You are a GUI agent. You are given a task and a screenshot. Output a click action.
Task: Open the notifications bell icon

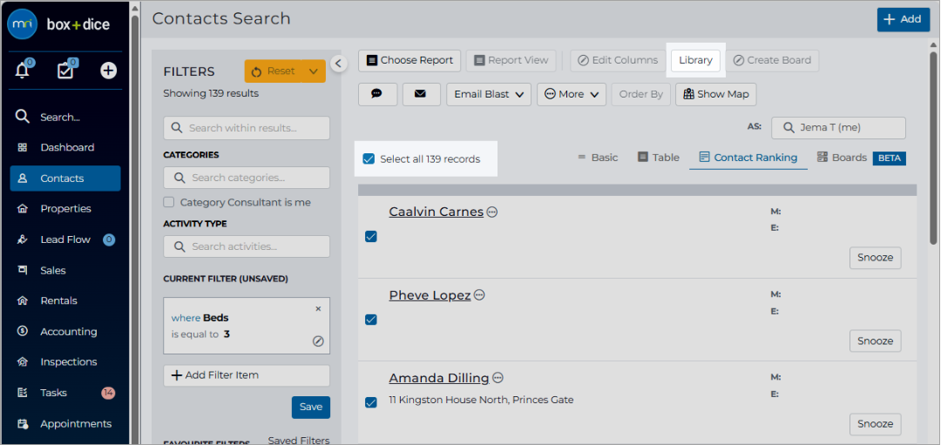coord(23,71)
